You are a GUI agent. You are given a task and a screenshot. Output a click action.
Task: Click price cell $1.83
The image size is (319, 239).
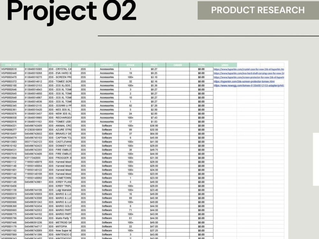[154, 122]
